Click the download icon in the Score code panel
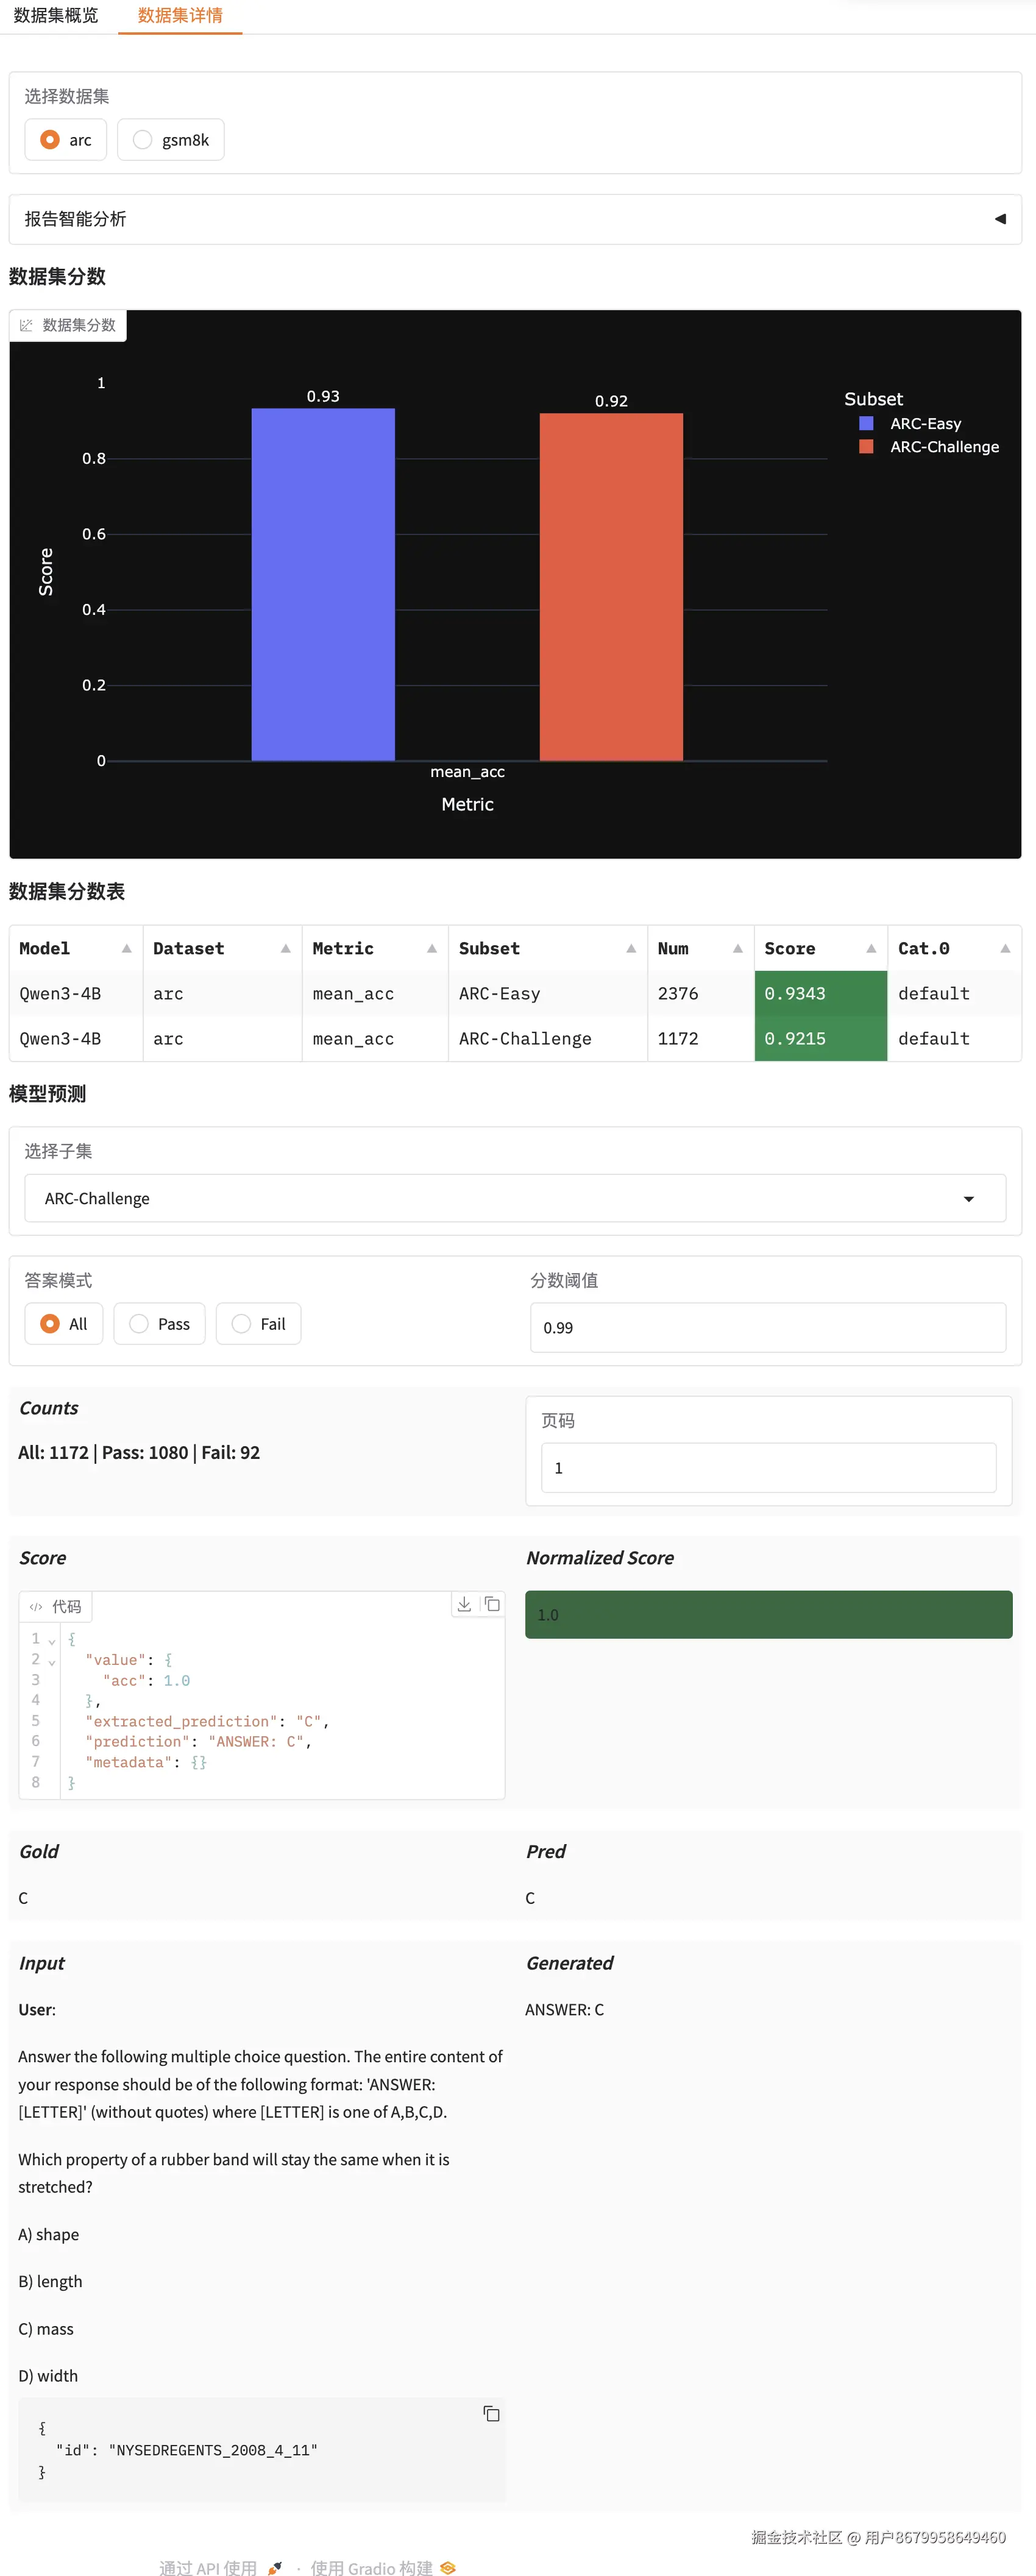This screenshot has width=1036, height=2576. (x=464, y=1604)
